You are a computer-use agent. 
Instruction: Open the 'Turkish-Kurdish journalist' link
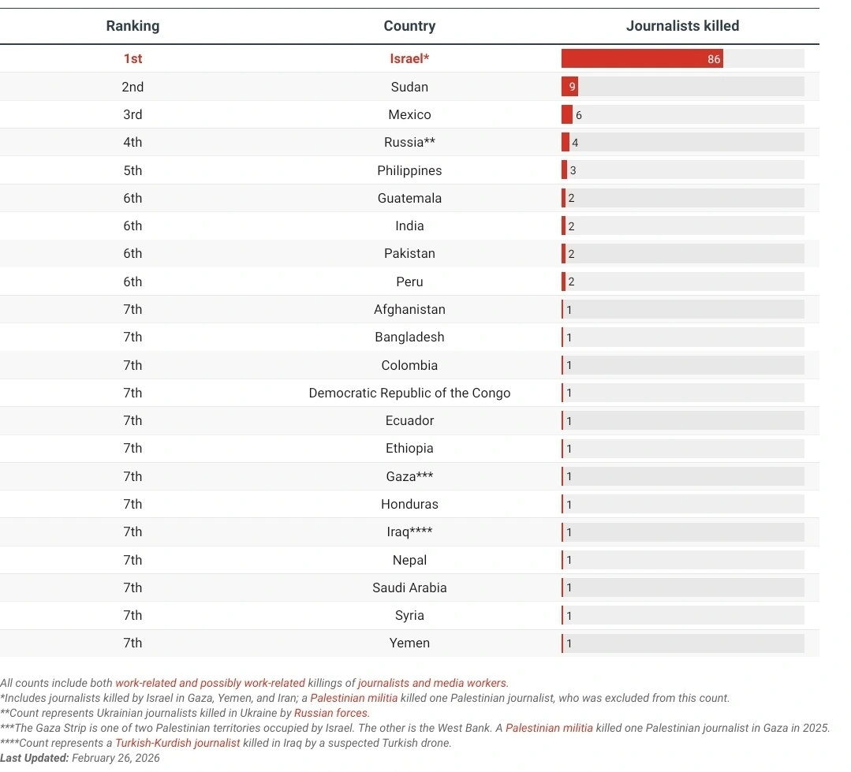pos(176,743)
